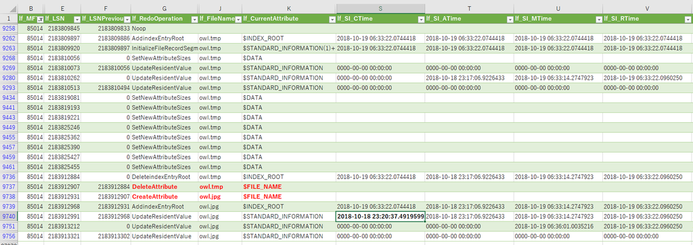The height and width of the screenshot is (245, 693).
Task: Click AddindexEntryRoot cell in row 9262
Action: pyautogui.click(x=165, y=38)
